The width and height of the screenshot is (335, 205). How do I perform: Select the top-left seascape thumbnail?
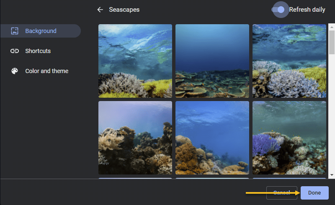click(135, 61)
